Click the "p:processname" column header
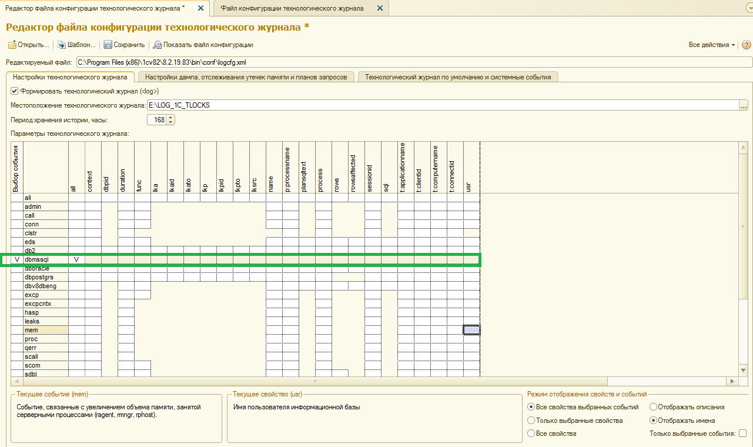This screenshot has width=753, height=447. (290, 168)
